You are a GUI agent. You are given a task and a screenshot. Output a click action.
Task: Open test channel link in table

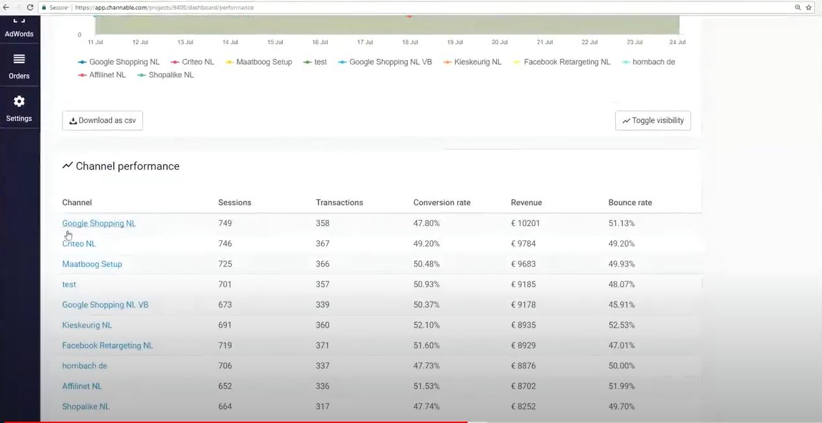pos(69,284)
